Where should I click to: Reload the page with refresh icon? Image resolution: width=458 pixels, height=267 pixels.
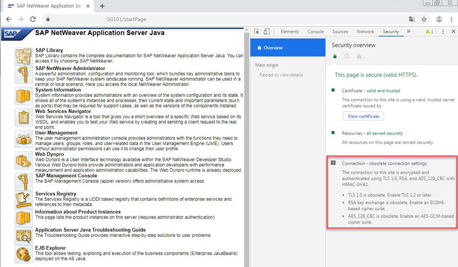tap(33, 19)
